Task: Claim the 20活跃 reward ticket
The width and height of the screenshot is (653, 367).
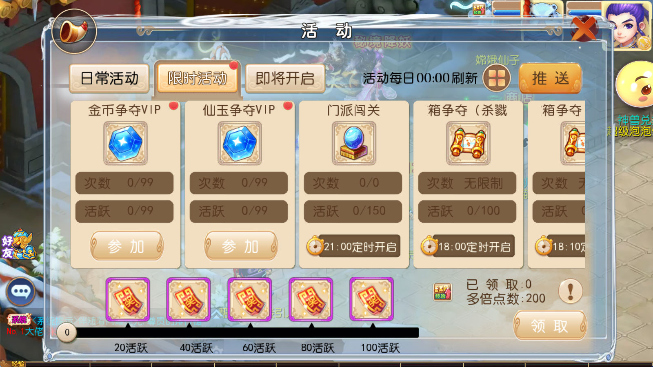Action: (128, 300)
